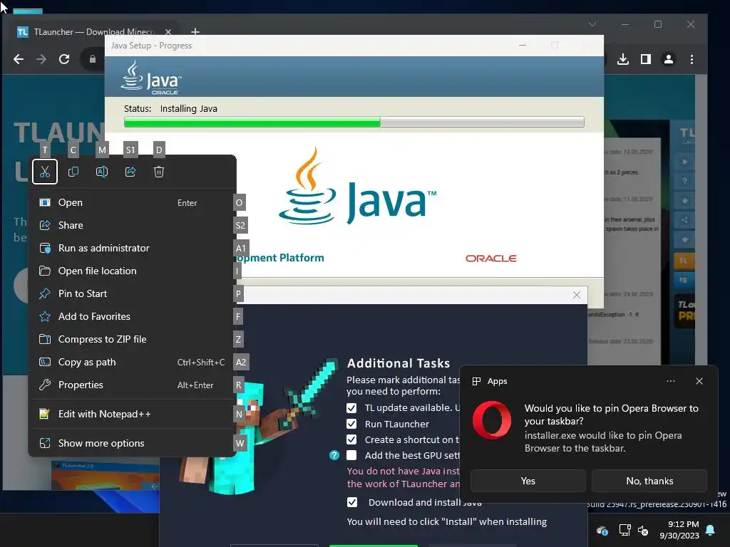Open the browser three-dot menu

click(692, 59)
